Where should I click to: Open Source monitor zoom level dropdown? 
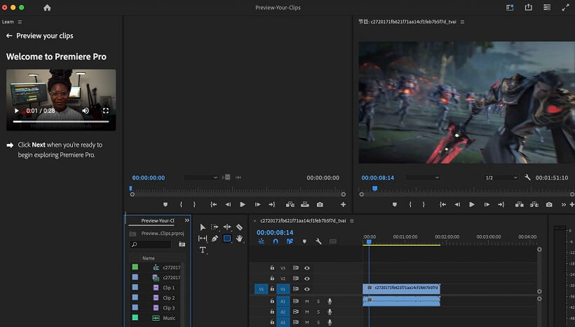[x=201, y=178]
